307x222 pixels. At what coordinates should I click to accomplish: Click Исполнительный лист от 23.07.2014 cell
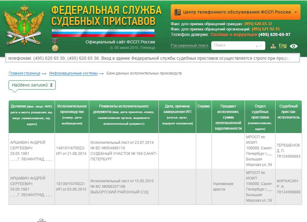124,151
